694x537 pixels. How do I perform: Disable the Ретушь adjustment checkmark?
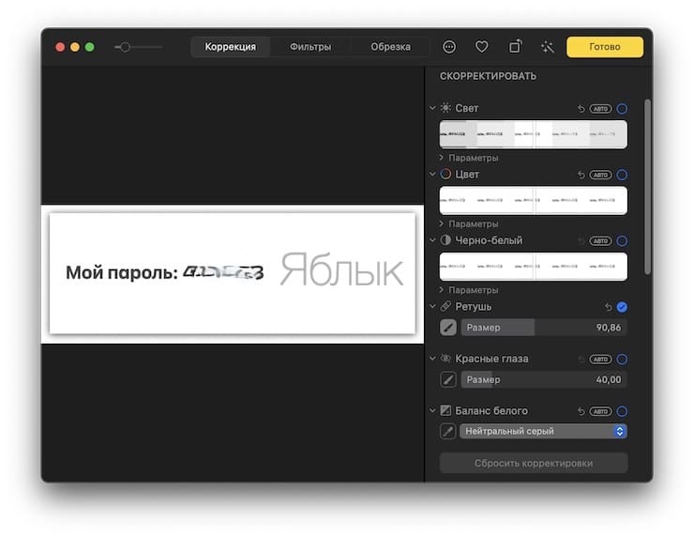pos(622,307)
